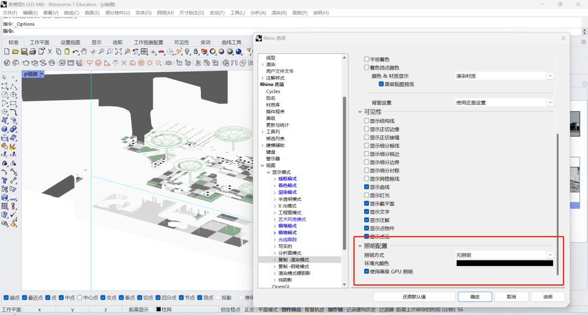The height and width of the screenshot is (315, 588).
Task: Select 渲染模式 in the options tree
Action: coord(287,192)
